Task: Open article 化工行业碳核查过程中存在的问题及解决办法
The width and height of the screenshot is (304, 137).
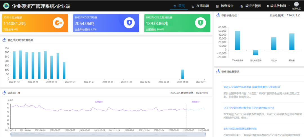Action: [x=249, y=108]
